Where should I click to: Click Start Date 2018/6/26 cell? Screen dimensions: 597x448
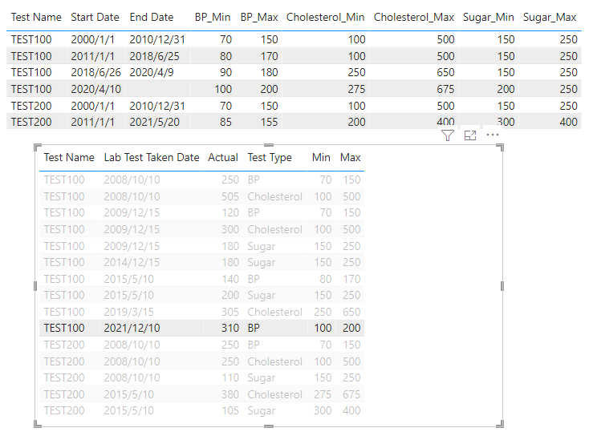point(95,72)
